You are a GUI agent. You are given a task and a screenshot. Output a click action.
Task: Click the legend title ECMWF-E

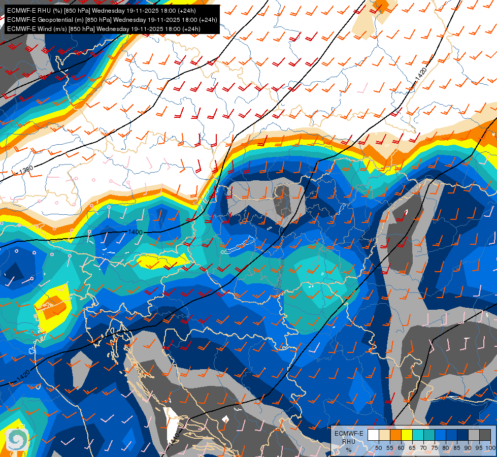(x=349, y=434)
